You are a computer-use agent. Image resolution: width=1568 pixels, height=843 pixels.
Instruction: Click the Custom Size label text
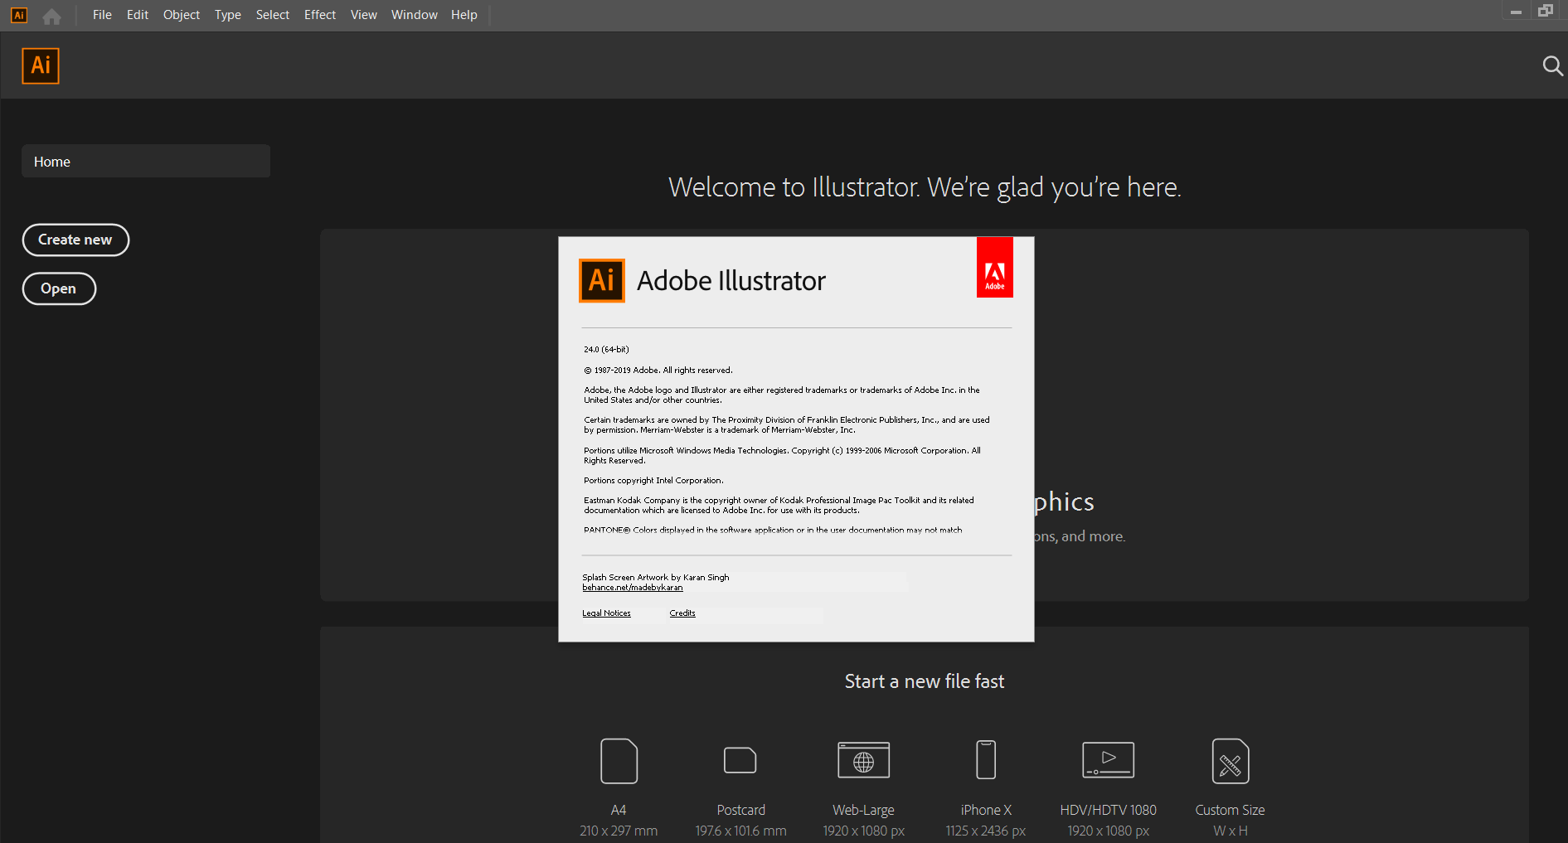pyautogui.click(x=1230, y=810)
